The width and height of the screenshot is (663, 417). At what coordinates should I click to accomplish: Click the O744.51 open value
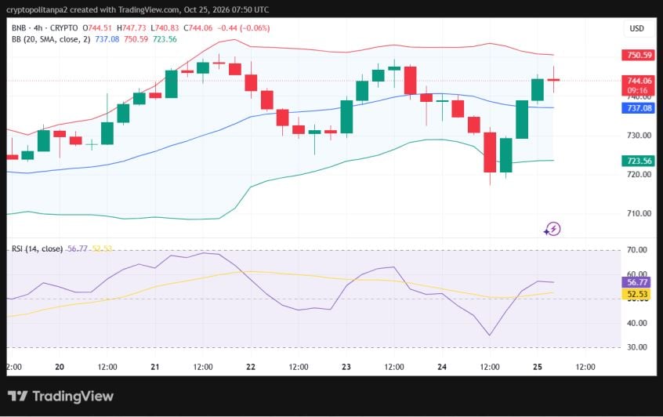point(97,28)
